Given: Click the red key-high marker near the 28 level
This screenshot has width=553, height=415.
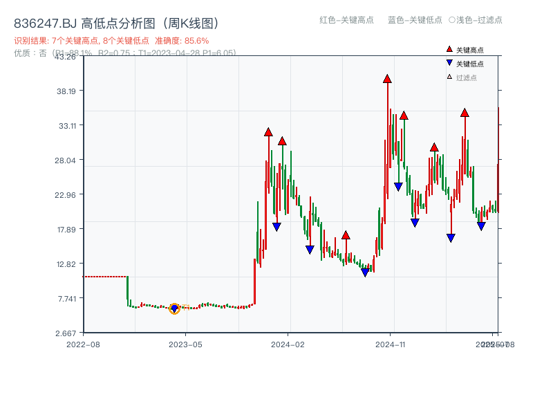Looking at the screenshot, I should (x=434, y=147).
